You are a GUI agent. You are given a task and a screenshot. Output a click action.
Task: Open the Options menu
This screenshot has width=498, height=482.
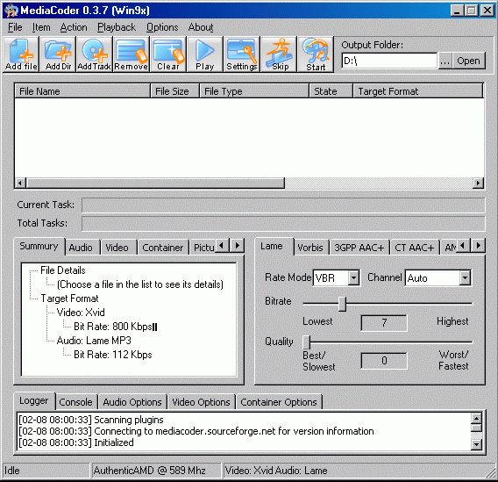coord(162,27)
